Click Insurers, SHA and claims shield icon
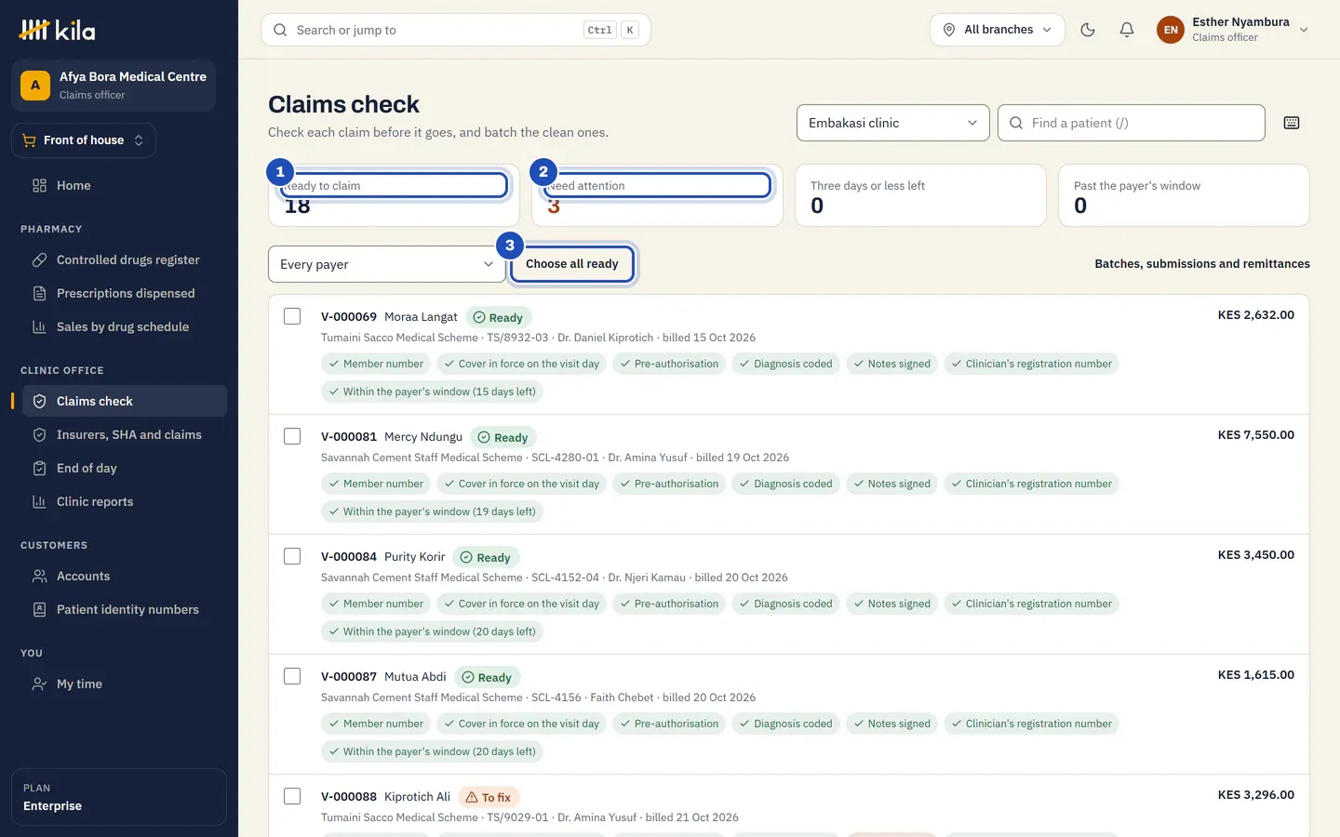1340x837 pixels. 39,434
